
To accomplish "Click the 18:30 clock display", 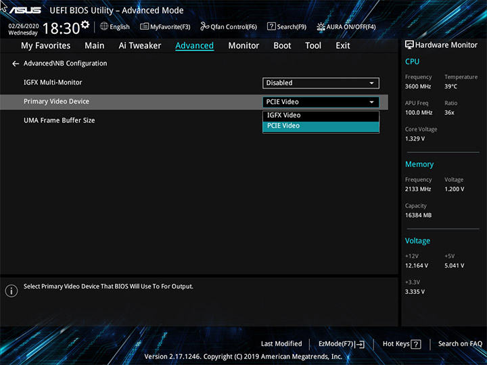I will tap(61, 28).
